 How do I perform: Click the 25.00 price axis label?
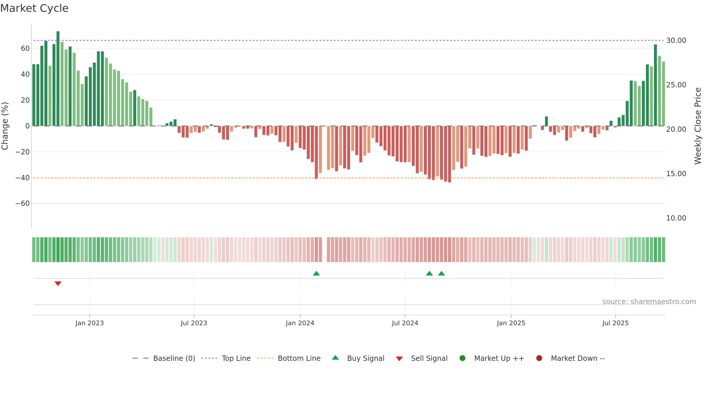click(676, 85)
